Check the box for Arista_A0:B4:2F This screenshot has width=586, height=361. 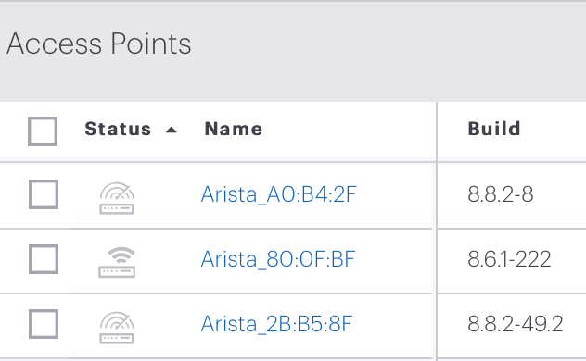coord(44,194)
